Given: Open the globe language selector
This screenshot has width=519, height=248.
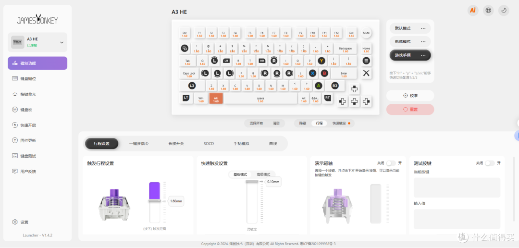Looking at the screenshot, I should point(488,10).
